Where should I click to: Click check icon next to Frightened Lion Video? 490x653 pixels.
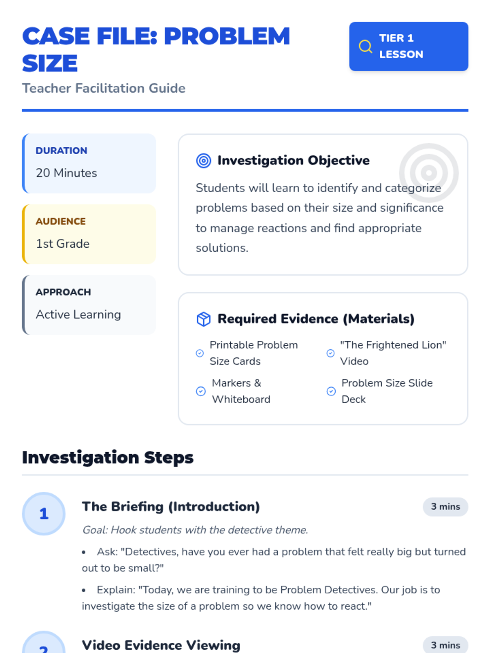point(331,353)
